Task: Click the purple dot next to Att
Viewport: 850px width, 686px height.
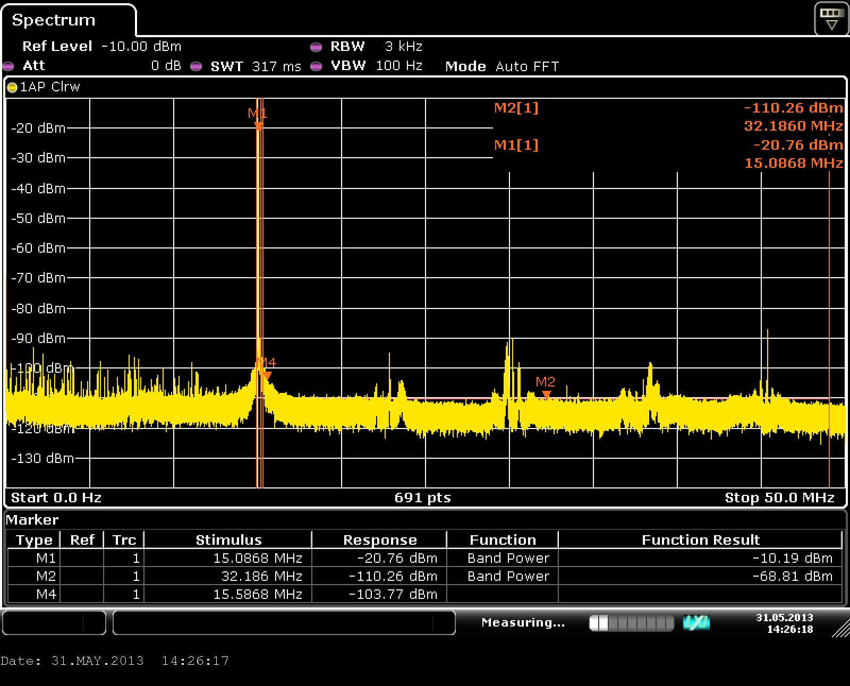Action: (8, 66)
